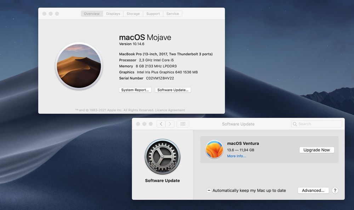Click the 13.6 — 11,94 GB size text

pyautogui.click(x=241, y=150)
